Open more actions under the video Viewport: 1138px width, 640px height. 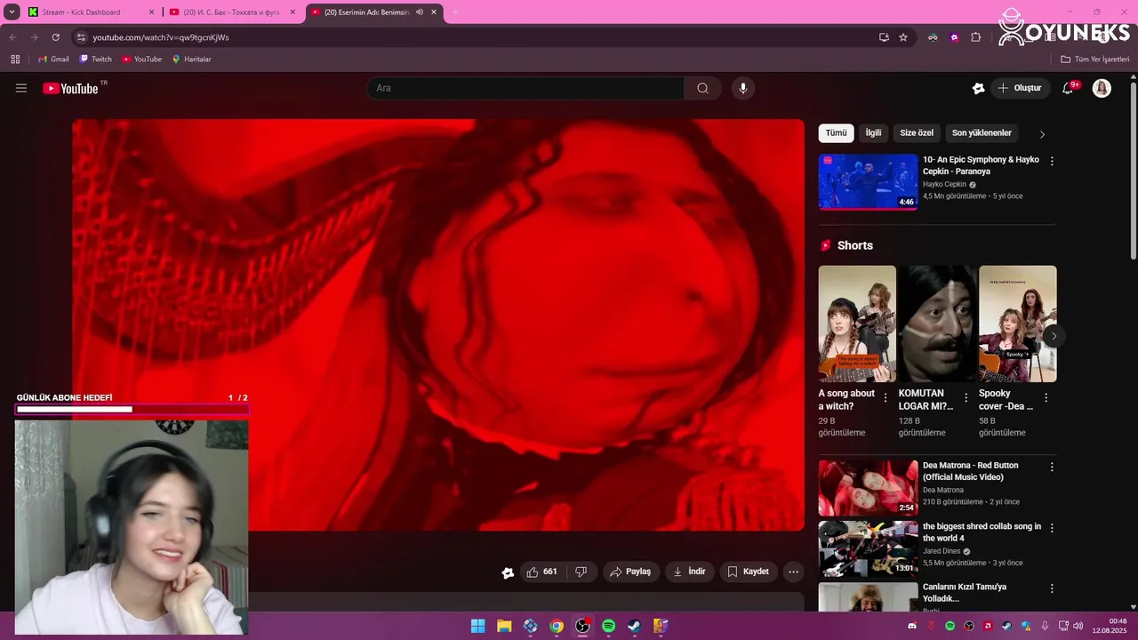(x=793, y=572)
